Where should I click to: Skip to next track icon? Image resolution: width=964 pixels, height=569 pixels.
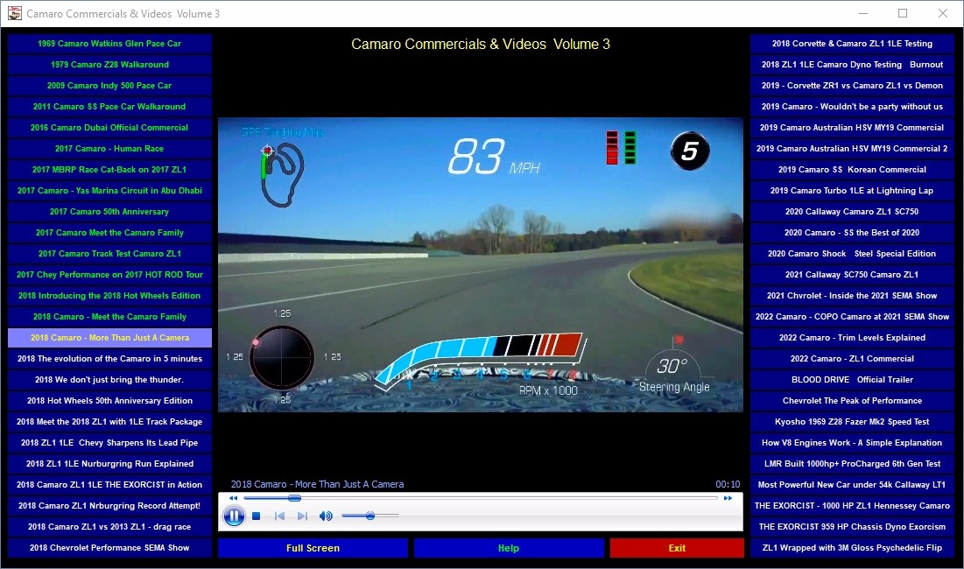302,516
